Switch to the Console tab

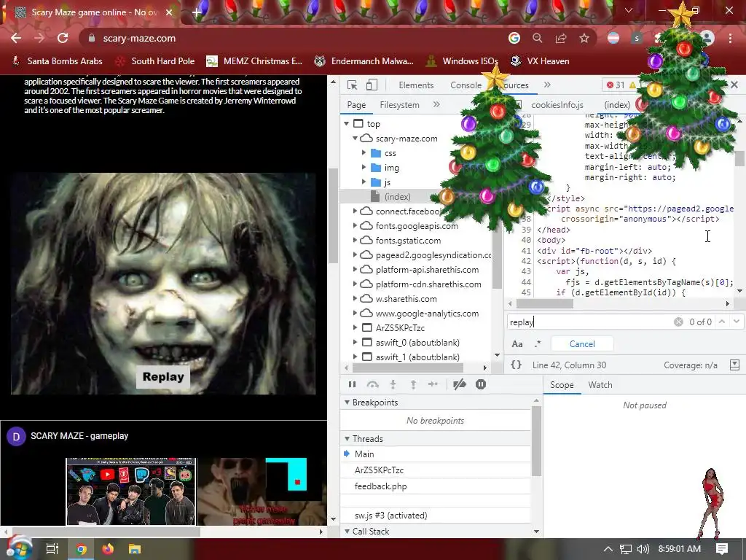click(x=466, y=85)
